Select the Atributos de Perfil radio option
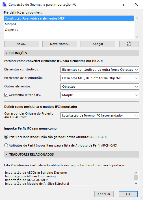The height and width of the screenshot is (200, 143). [6, 145]
